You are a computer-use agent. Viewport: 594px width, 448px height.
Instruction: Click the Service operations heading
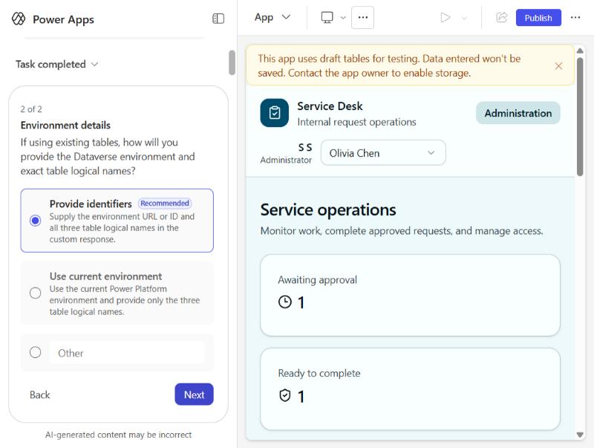tap(328, 210)
